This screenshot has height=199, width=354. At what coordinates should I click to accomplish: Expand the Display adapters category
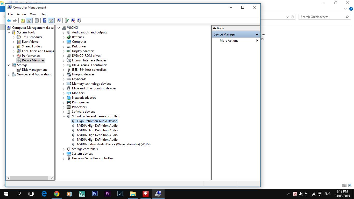tap(64, 51)
